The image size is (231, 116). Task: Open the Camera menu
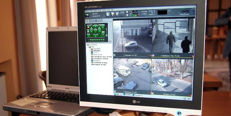[95, 10]
